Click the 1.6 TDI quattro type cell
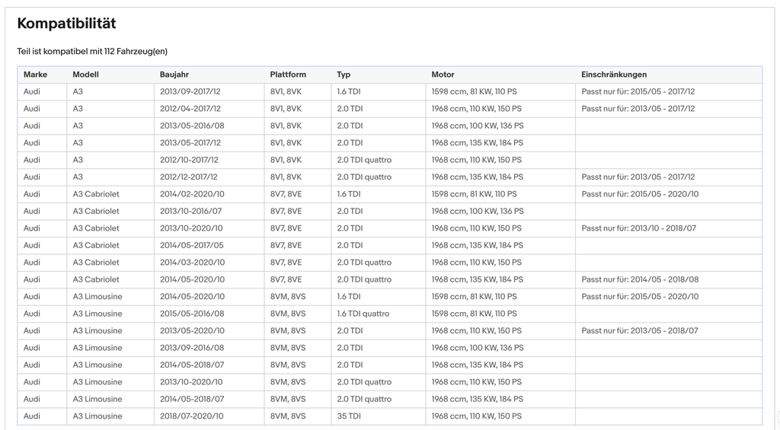Image resolution: width=780 pixels, height=430 pixels. point(363,314)
